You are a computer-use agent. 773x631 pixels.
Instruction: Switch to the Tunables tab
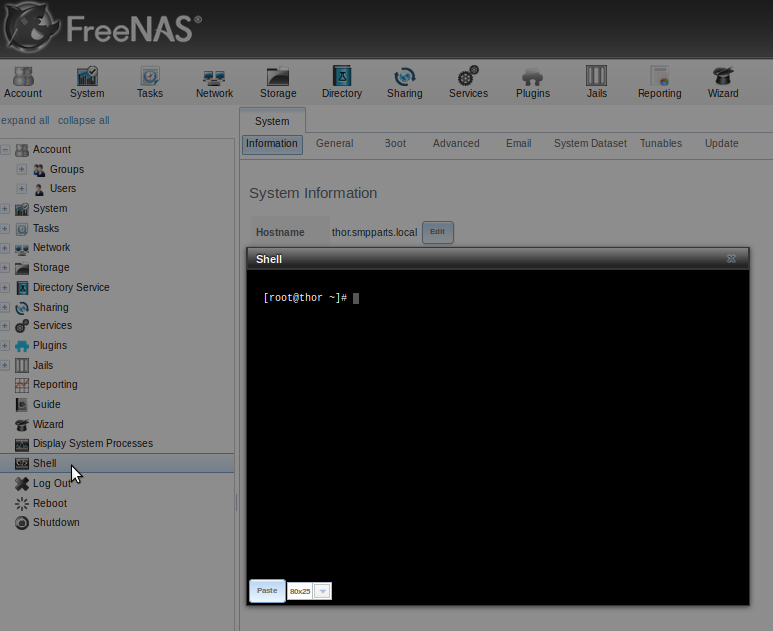[660, 144]
